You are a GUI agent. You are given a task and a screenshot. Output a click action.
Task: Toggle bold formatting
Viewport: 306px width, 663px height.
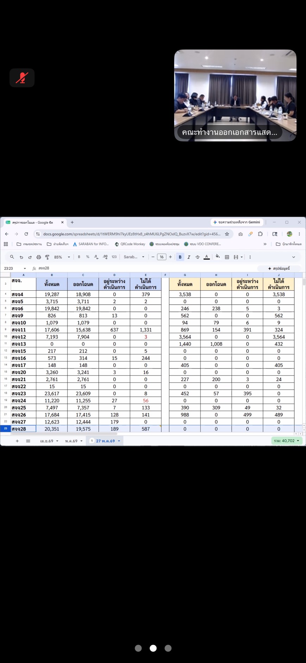[180, 257]
